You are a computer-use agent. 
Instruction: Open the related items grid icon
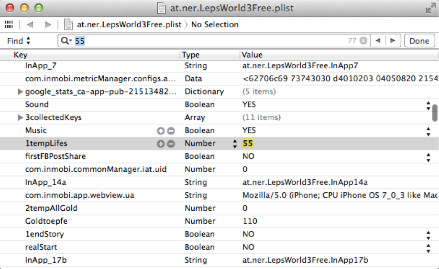pyautogui.click(x=9, y=24)
